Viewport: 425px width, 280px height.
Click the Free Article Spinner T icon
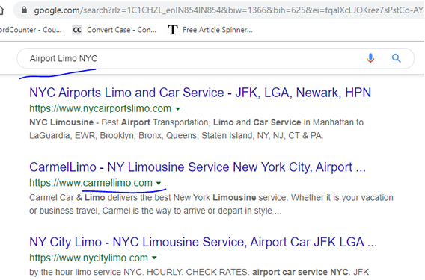173,30
